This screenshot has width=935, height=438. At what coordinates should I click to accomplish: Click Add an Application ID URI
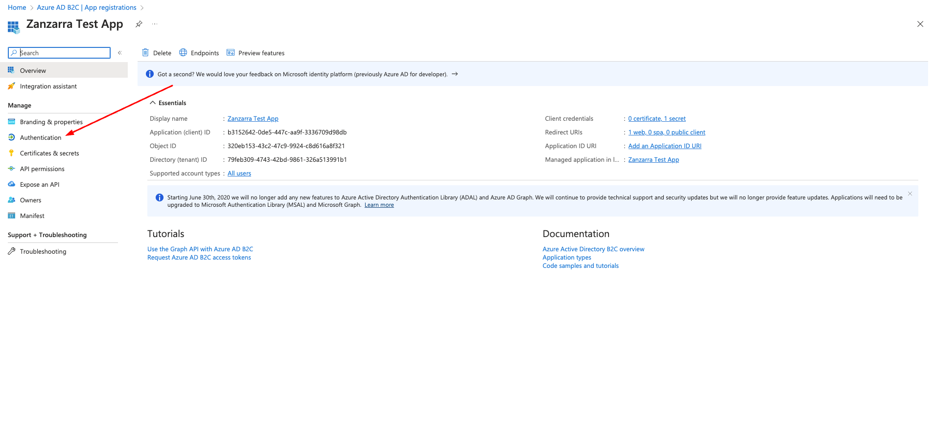[x=665, y=146]
